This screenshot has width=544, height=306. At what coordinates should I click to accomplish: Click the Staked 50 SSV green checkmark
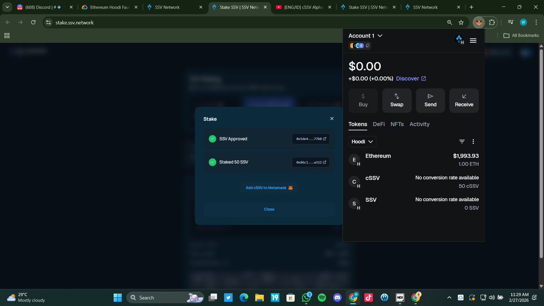pos(212,162)
